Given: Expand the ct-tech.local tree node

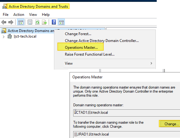Looking at the screenshot, I should click(x=3, y=37).
